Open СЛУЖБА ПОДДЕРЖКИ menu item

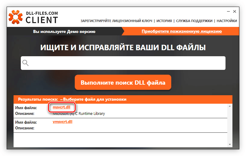(x=194, y=21)
